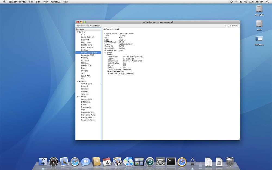Select Universal Access under Software
The height and width of the screenshot is (170, 272).
click(88, 120)
